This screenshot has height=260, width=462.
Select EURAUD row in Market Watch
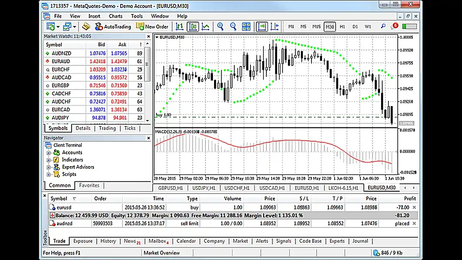pyautogui.click(x=93, y=61)
